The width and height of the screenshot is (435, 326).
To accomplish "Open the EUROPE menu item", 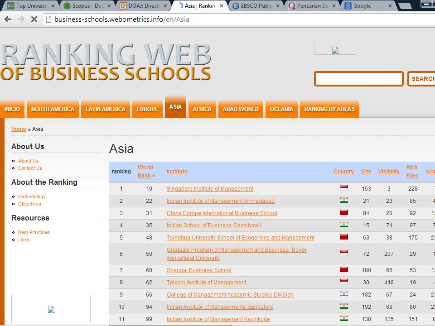I will click(147, 109).
